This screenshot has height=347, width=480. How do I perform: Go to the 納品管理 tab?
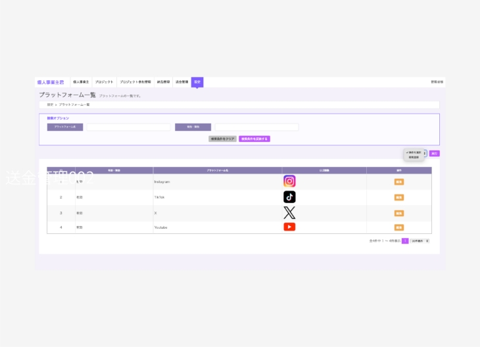[x=163, y=82]
